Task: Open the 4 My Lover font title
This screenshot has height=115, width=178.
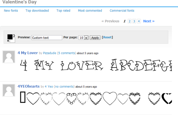Action: tap(28, 53)
